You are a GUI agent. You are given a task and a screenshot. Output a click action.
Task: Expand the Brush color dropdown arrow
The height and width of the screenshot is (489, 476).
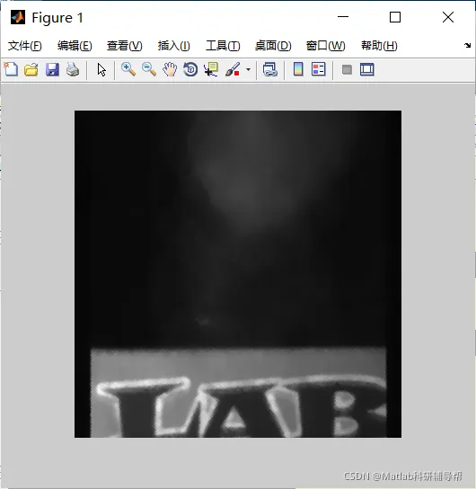[248, 69]
